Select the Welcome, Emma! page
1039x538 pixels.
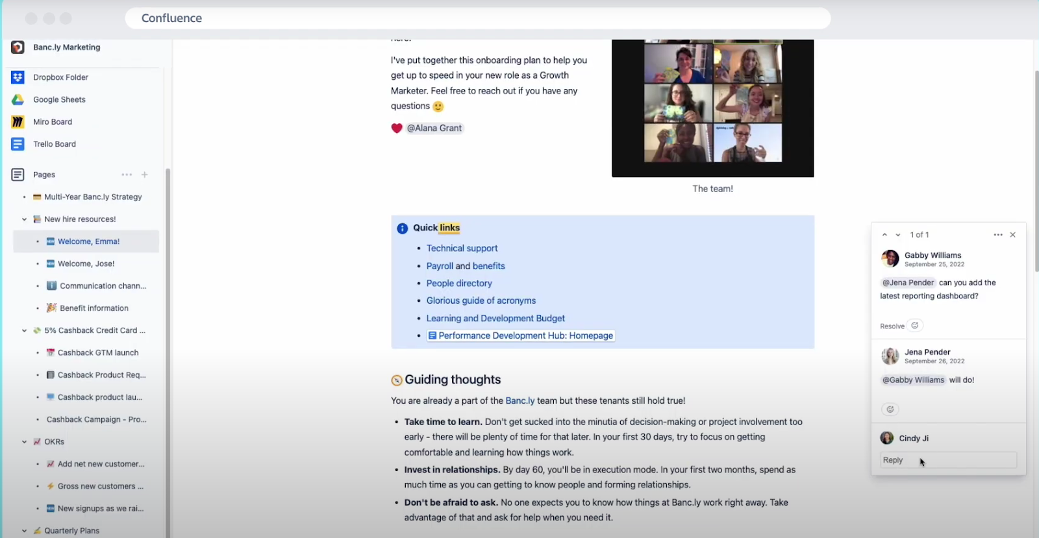tap(86, 241)
